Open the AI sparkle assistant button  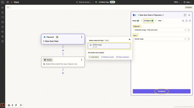2,105
